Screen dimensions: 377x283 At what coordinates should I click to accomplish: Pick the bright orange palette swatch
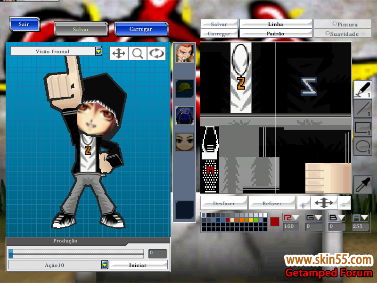click(242, 220)
